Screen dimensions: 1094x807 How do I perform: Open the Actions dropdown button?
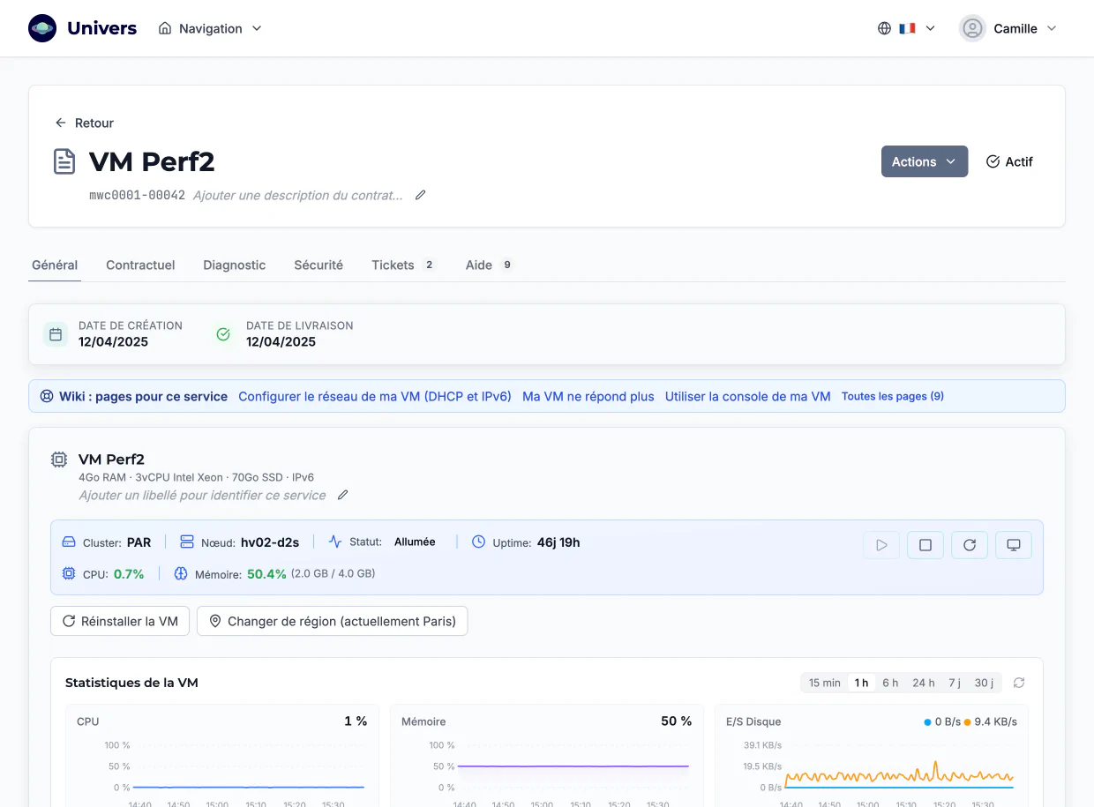[925, 161]
